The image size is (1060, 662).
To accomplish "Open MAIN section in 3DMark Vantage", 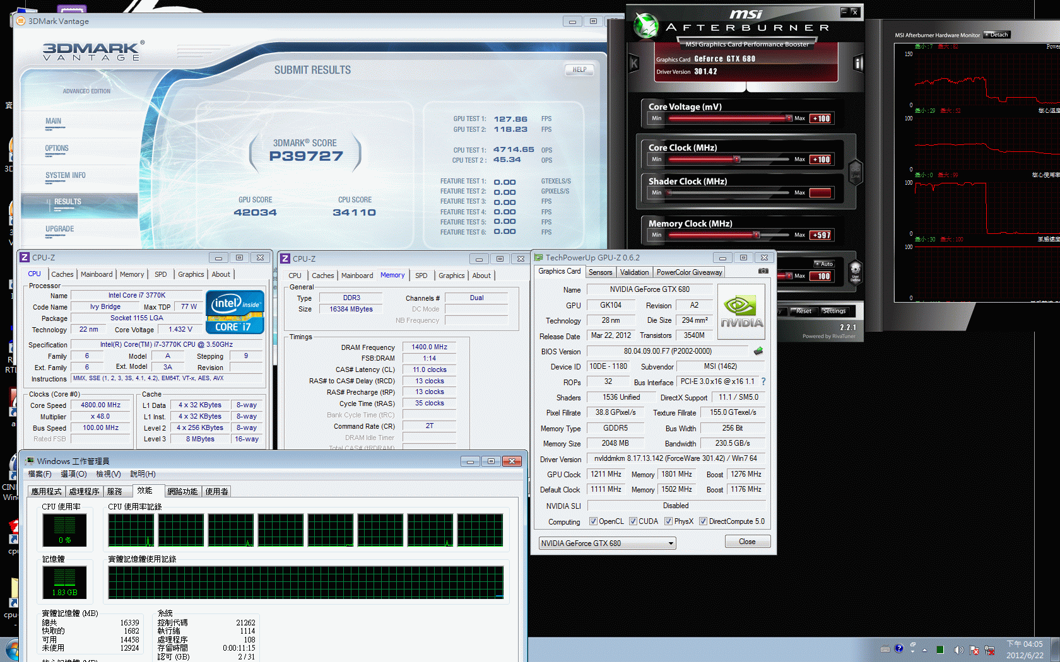I will pos(53,121).
